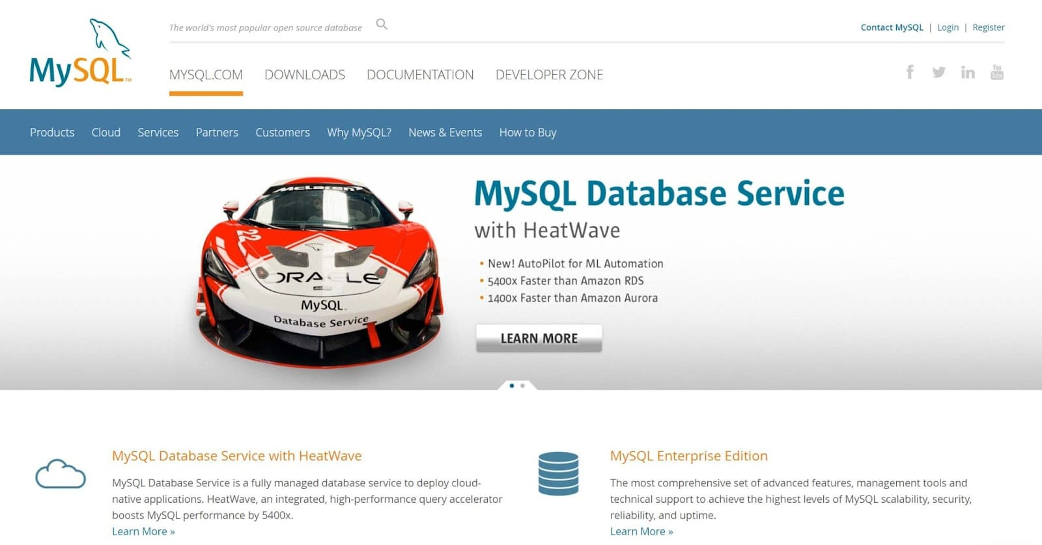Click the McLaren race car image
The width and height of the screenshot is (1042, 545).
click(x=320, y=272)
